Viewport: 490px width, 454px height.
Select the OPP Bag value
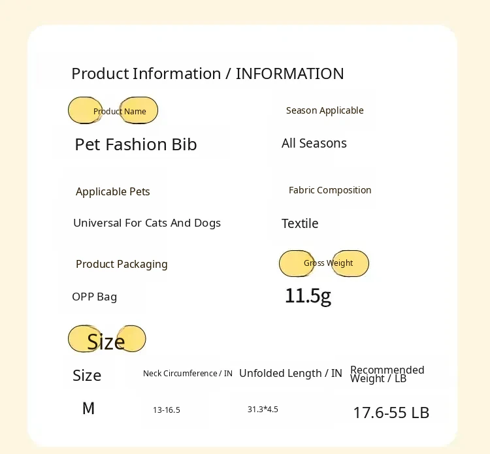tap(95, 297)
